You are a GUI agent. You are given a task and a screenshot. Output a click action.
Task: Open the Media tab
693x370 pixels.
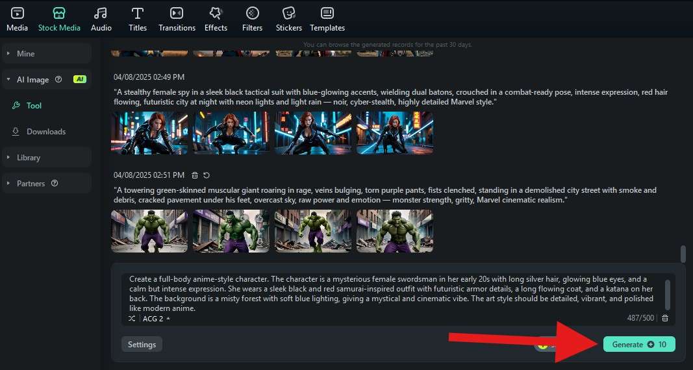[18, 19]
